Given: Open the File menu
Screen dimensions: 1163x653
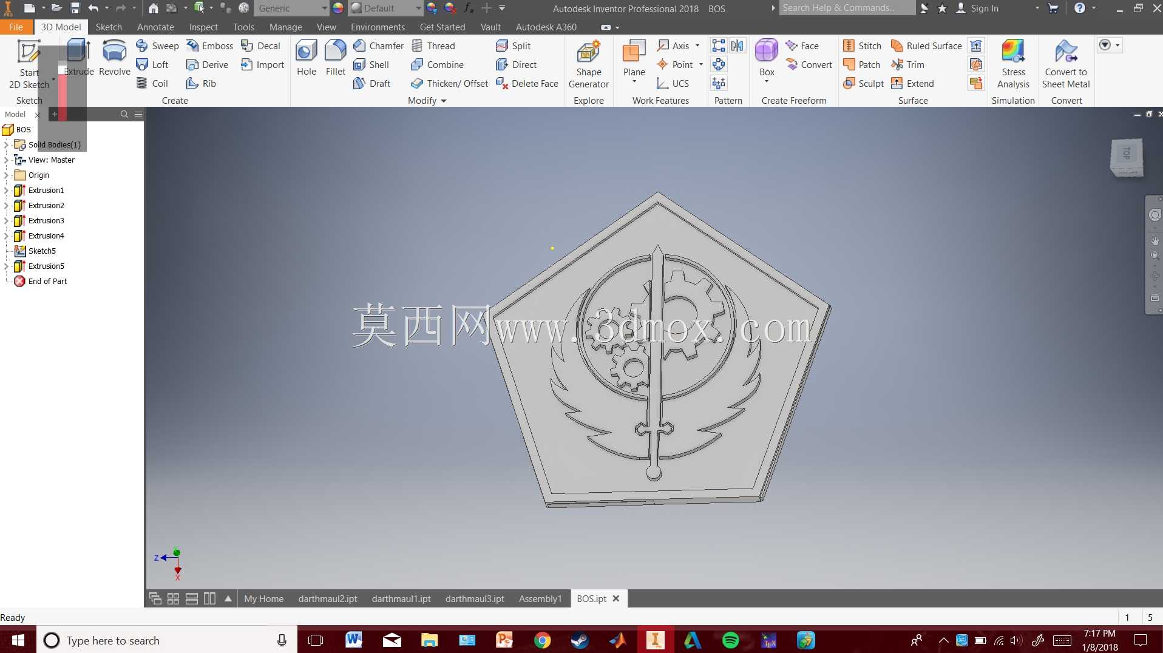Looking at the screenshot, I should click(x=16, y=27).
